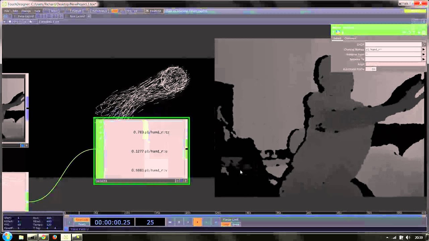Viewport: 429px width, 241px height.
Task: Expand the Rename From pattern menu
Action: (x=424, y=54)
